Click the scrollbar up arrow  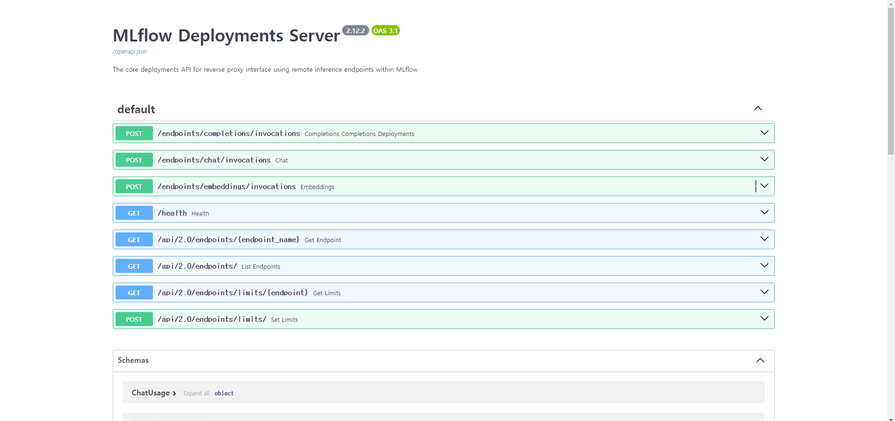click(x=891, y=4)
